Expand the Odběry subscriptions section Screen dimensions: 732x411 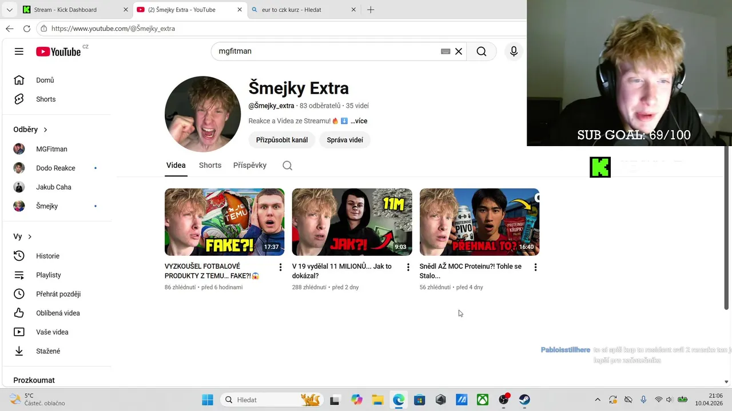[30, 130]
